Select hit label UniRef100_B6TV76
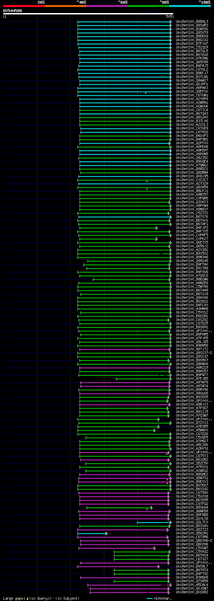The width and height of the screenshot is (214, 601). 192,217
